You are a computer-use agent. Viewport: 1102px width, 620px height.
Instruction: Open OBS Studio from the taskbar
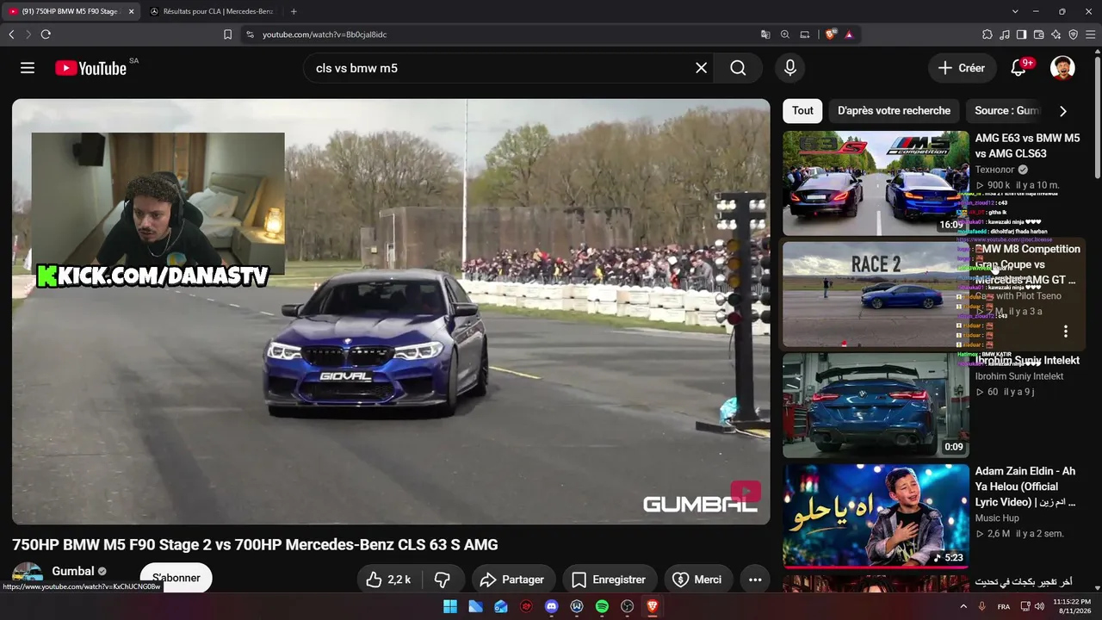click(x=627, y=606)
